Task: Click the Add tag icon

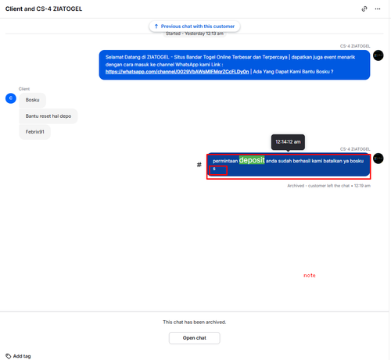Action: coord(9,356)
